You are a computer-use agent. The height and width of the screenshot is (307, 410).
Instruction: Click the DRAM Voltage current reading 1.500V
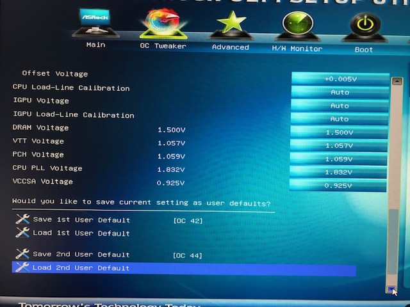tap(172, 130)
